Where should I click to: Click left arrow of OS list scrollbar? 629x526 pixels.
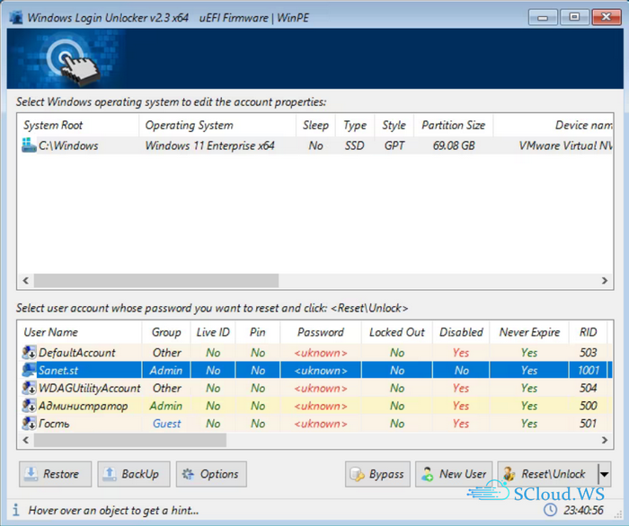pos(26,280)
